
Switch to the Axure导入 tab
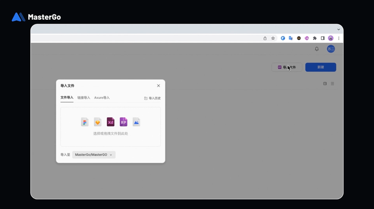point(102,98)
